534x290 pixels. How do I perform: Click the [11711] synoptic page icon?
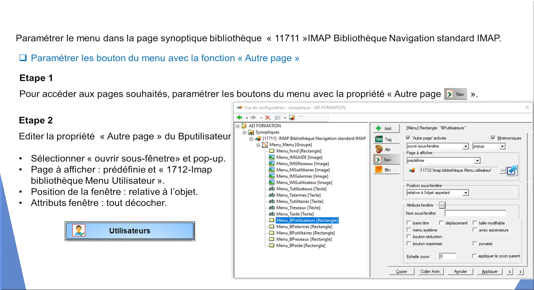coord(258,138)
